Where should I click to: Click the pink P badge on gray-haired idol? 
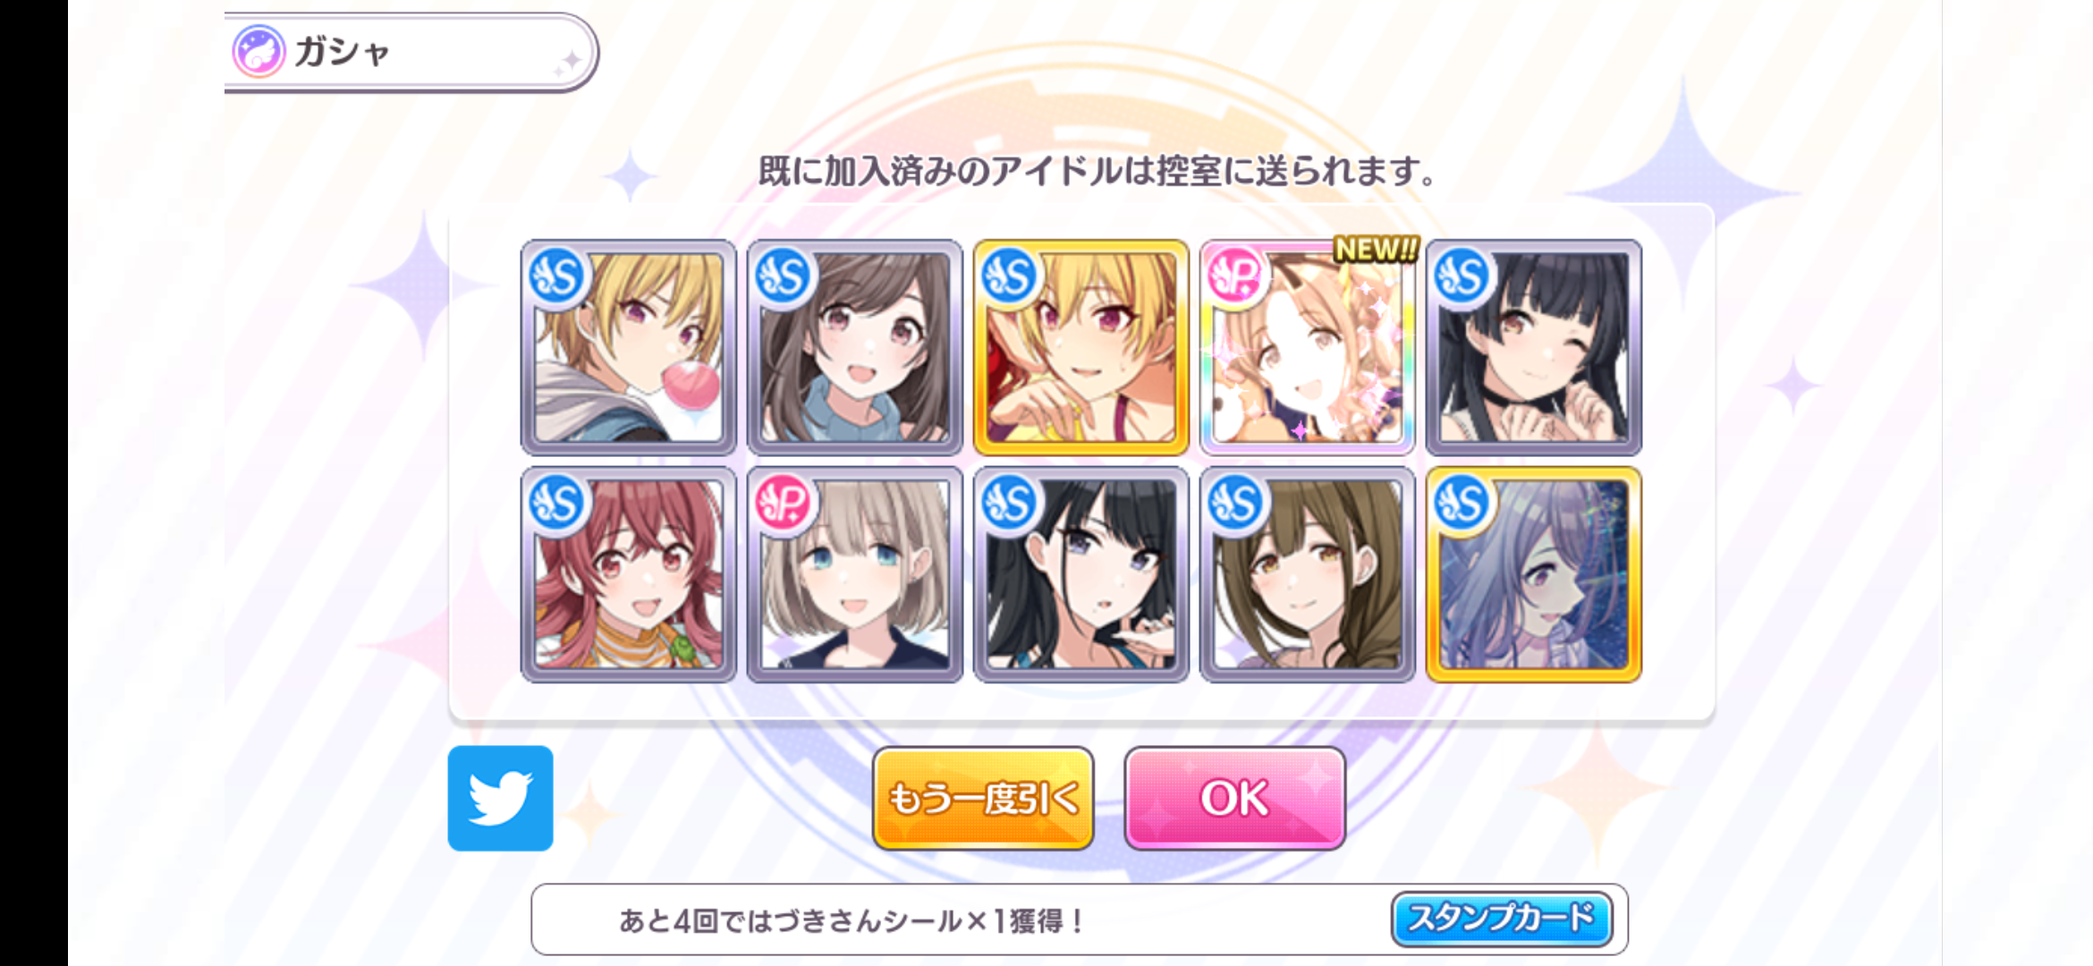coord(784,504)
